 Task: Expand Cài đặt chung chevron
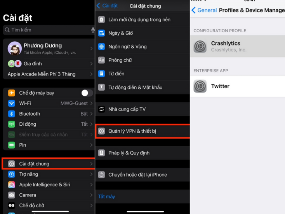pos(91,164)
